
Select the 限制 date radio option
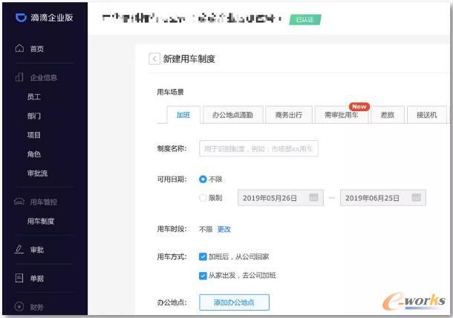pyautogui.click(x=203, y=198)
